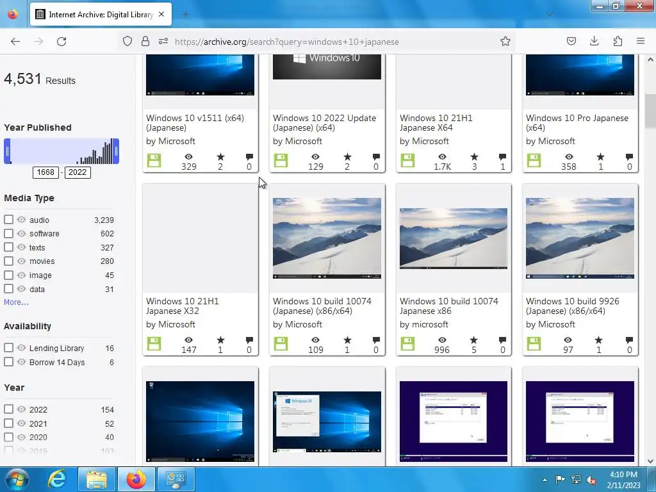Check the data media type checkbox
656x492 pixels.
[x=8, y=289]
